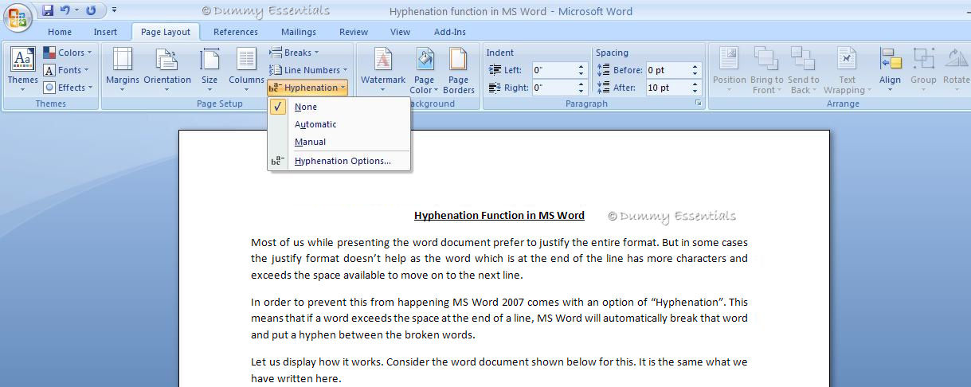This screenshot has width=971, height=387.
Task: Open theme Colors dropdown
Action: click(x=68, y=53)
